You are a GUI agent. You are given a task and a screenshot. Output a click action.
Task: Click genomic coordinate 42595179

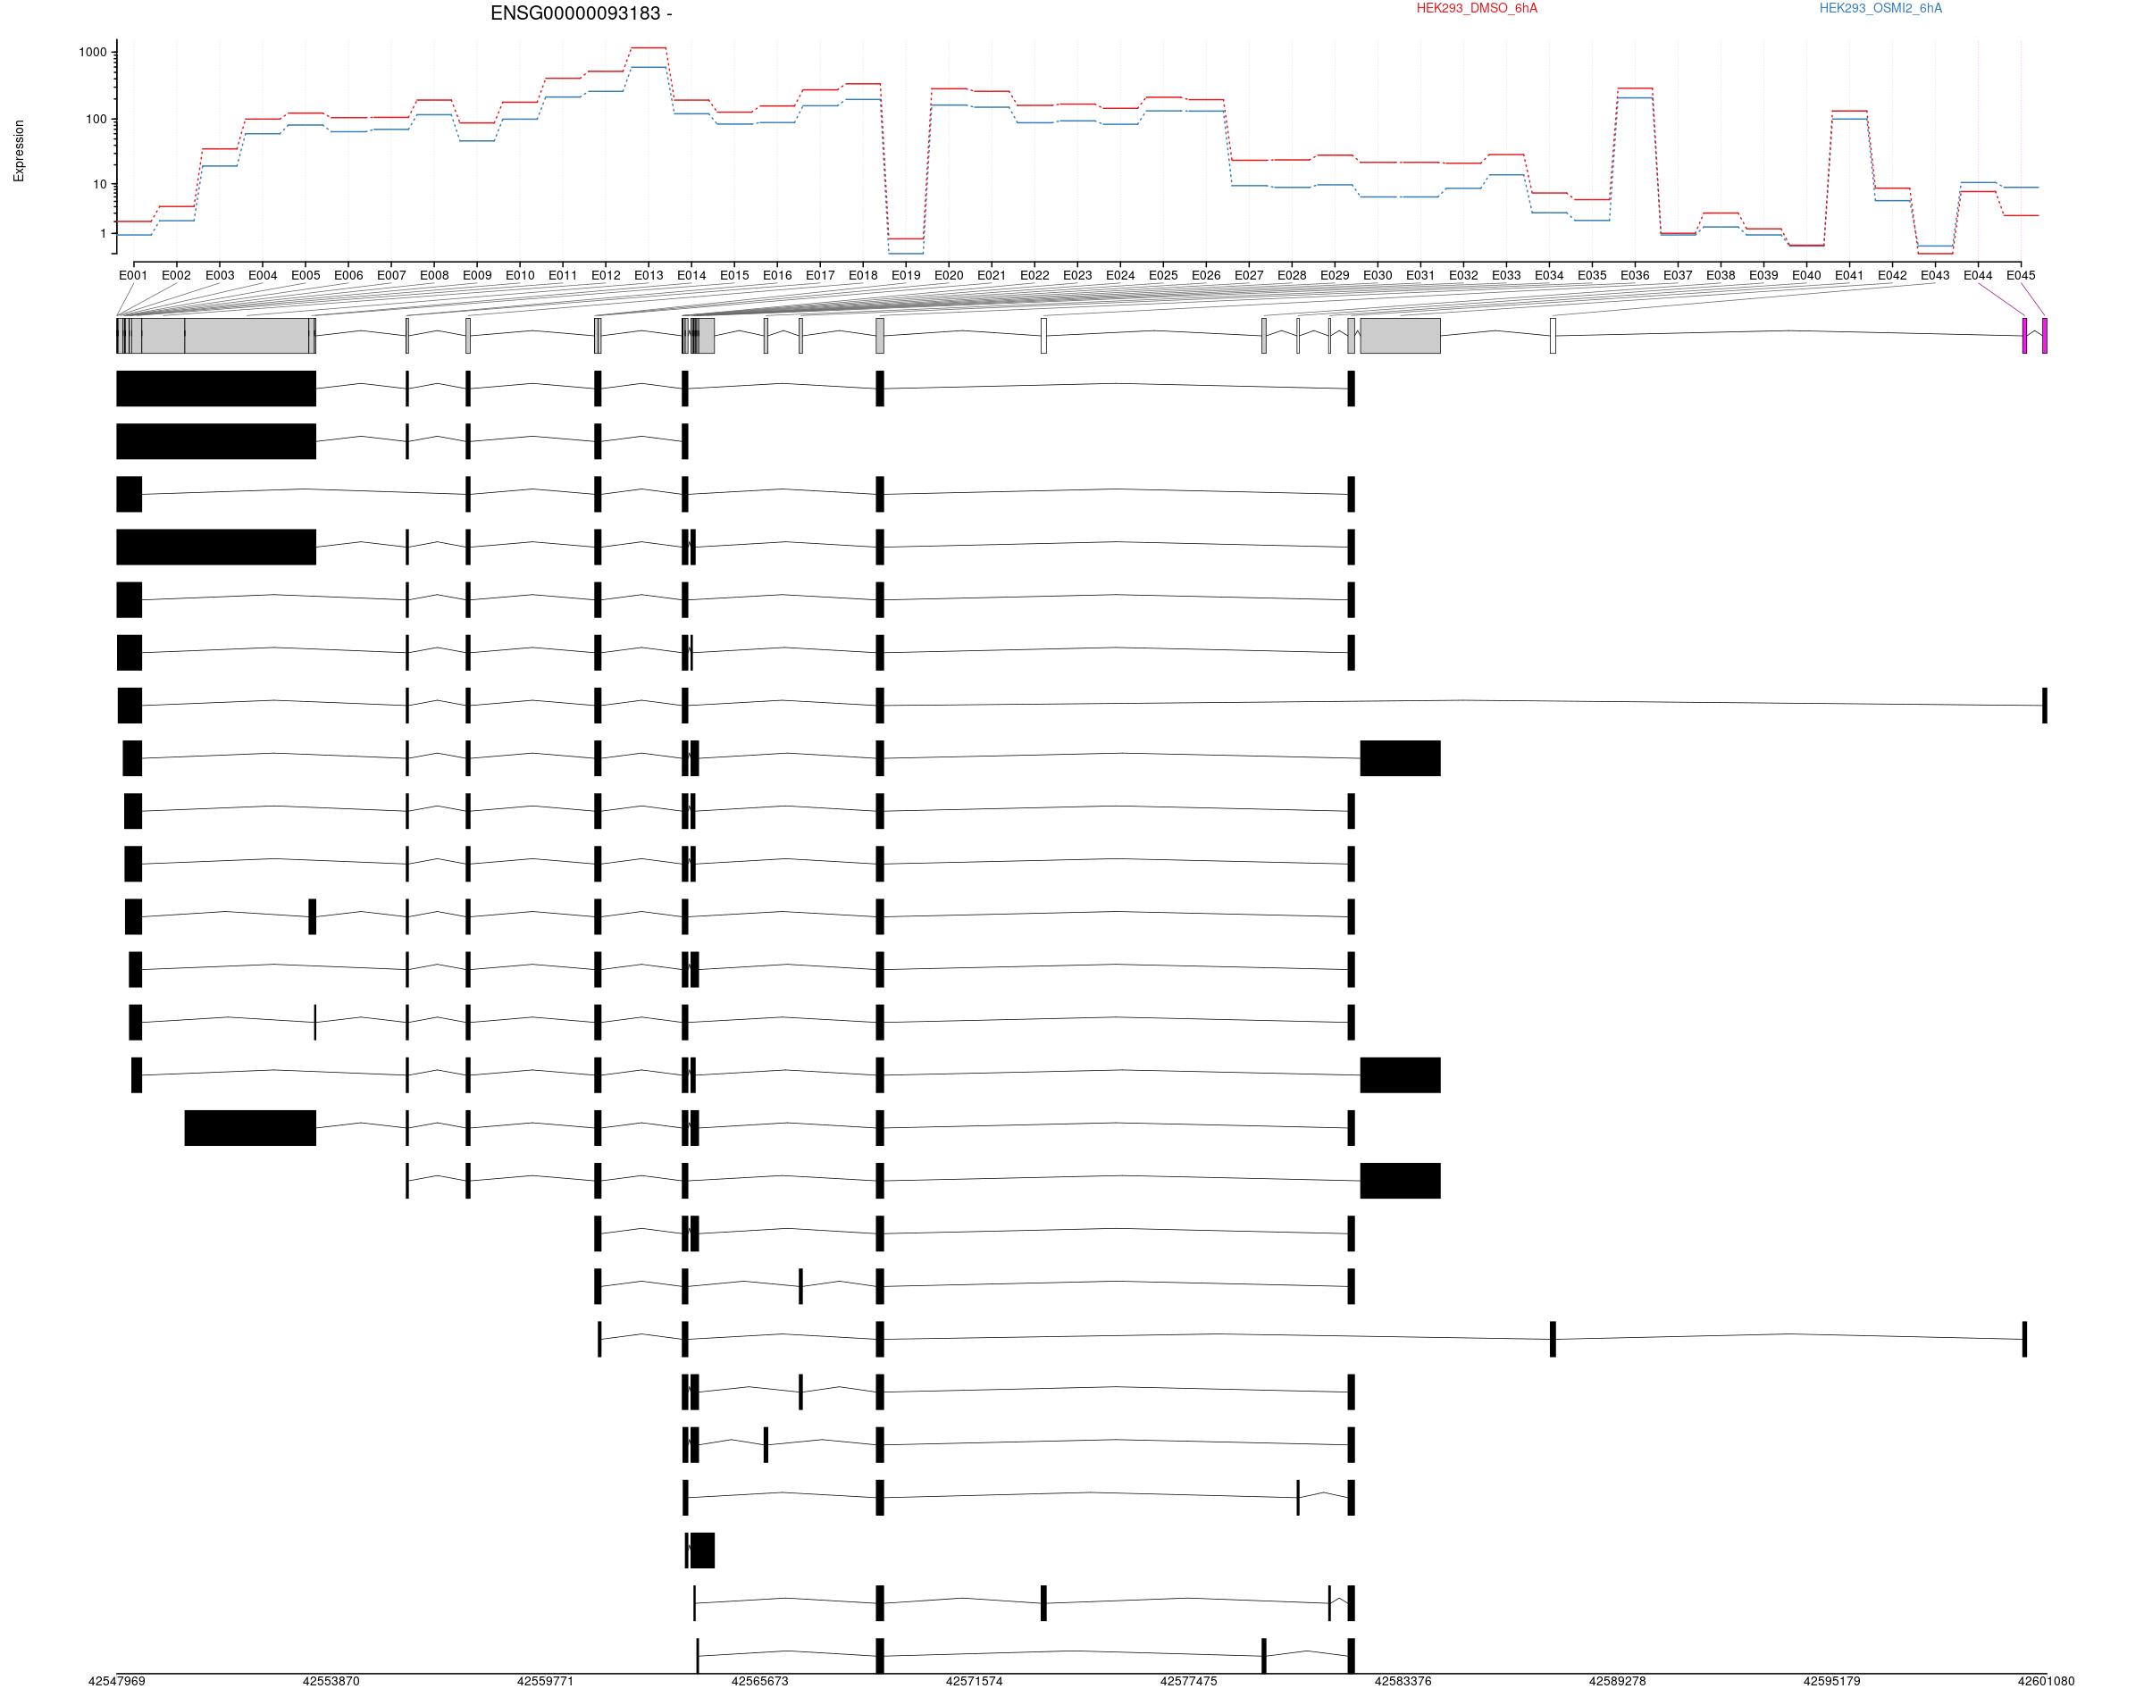(1832, 1681)
